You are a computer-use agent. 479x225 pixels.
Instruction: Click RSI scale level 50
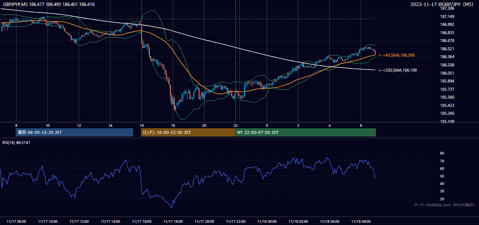[x=442, y=176]
